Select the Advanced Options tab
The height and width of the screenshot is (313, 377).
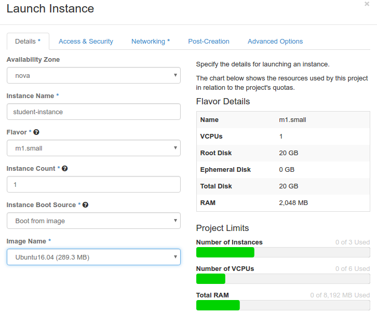click(275, 42)
